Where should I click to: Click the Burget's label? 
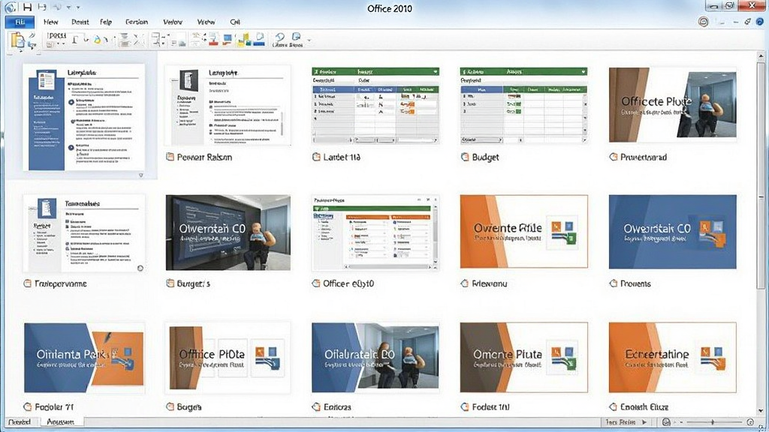(193, 283)
